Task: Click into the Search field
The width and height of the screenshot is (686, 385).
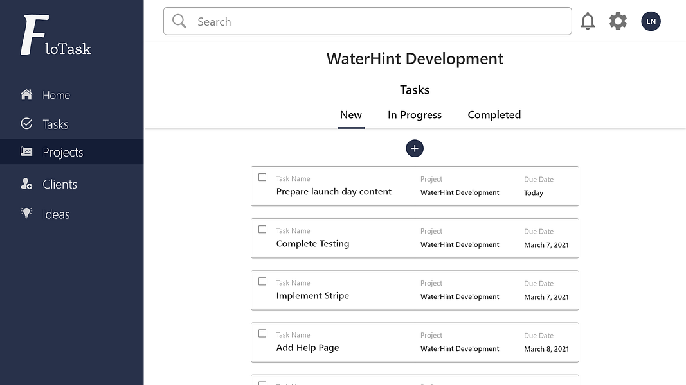Action: tap(379, 22)
